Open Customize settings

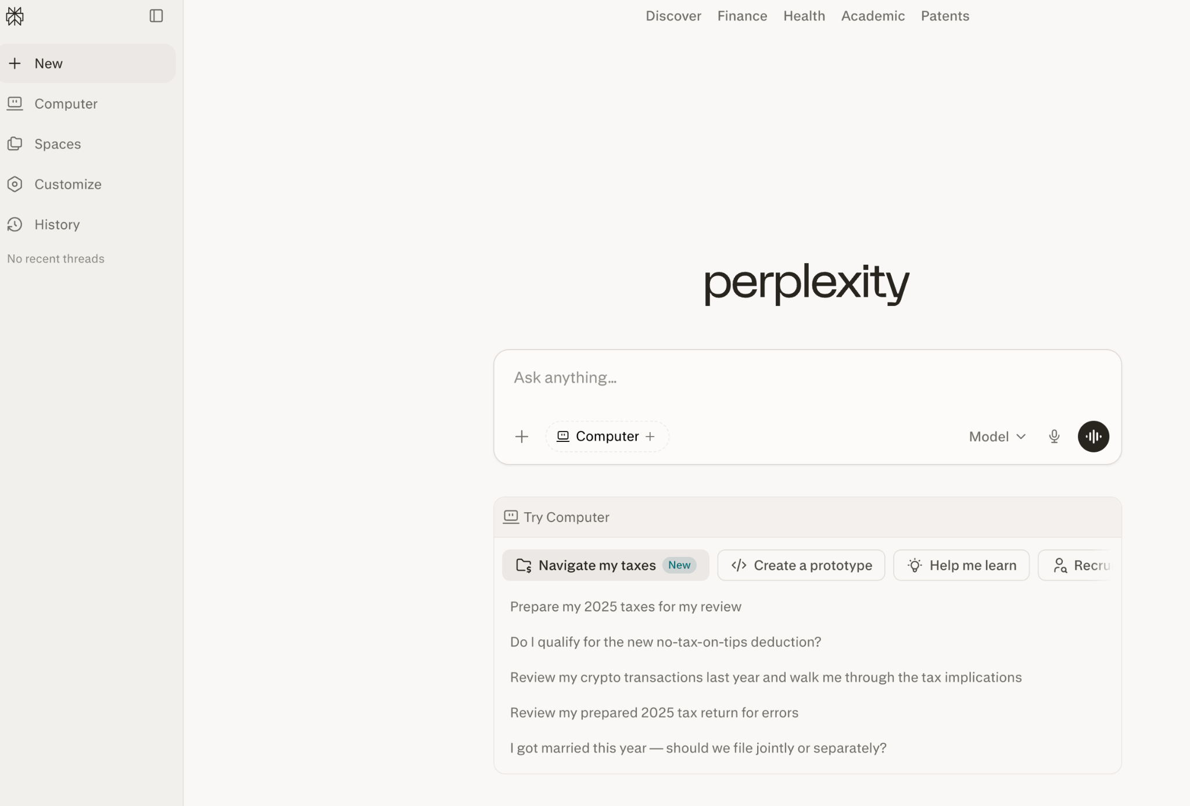[67, 184]
